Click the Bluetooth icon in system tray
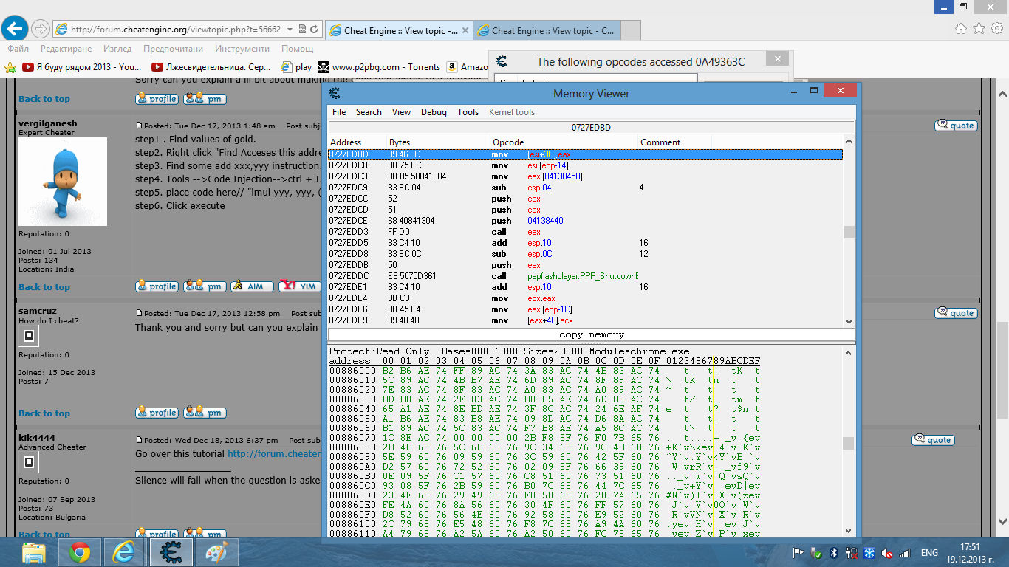This screenshot has height=567, width=1009. 833,552
